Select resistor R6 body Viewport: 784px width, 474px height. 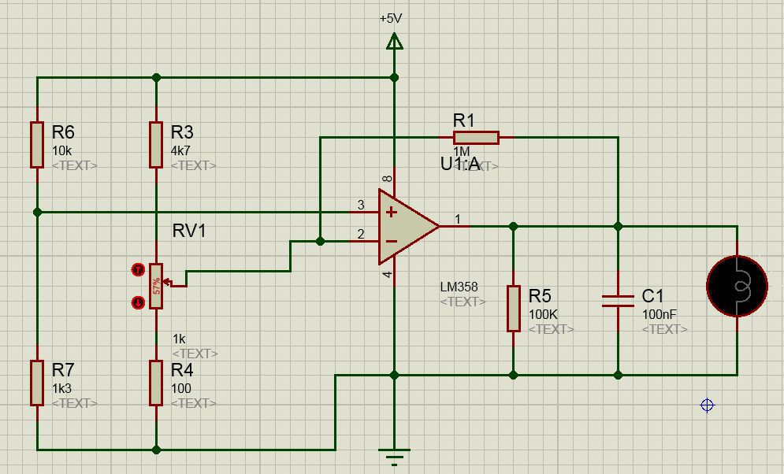point(37,144)
